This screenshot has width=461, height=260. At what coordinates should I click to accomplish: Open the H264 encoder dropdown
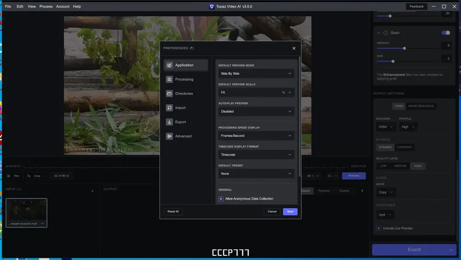tap(385, 127)
